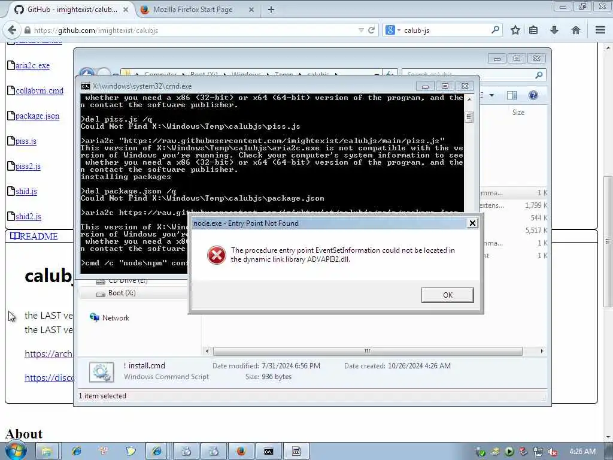613x460 pixels.
Task: Open piss.js file link
Action: coord(26,141)
